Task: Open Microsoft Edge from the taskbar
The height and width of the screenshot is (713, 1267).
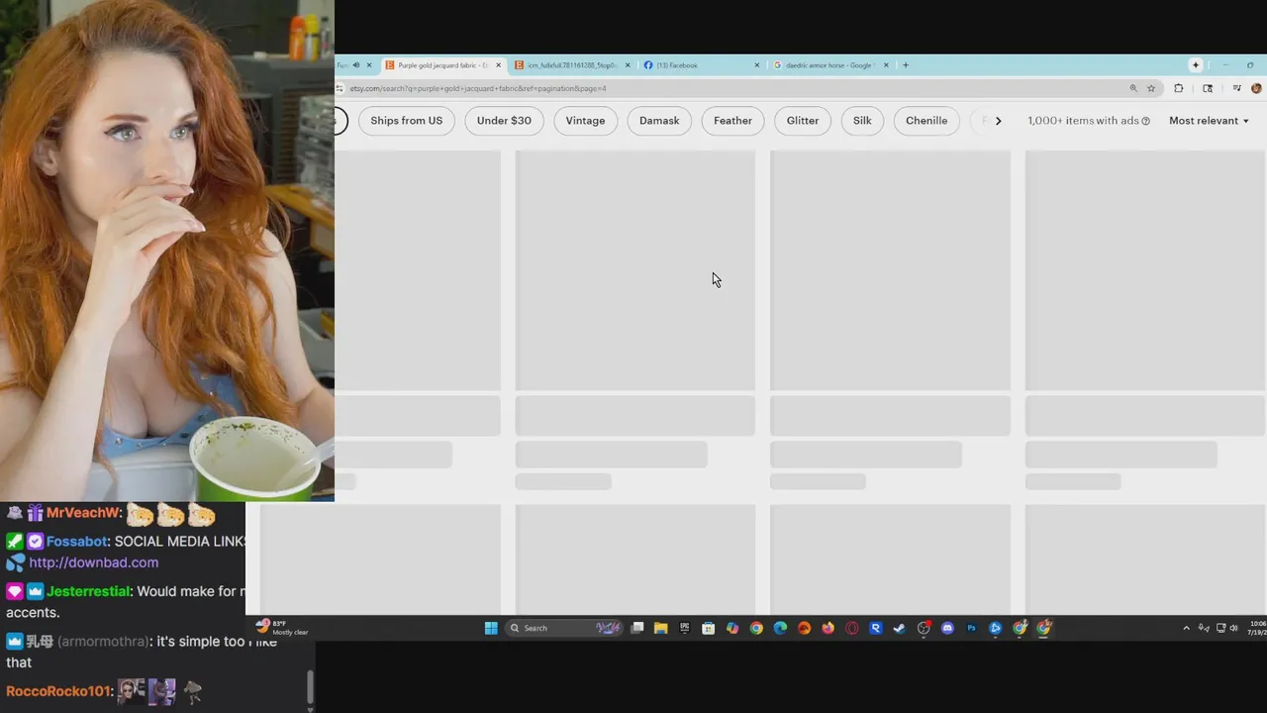Action: tap(780, 628)
